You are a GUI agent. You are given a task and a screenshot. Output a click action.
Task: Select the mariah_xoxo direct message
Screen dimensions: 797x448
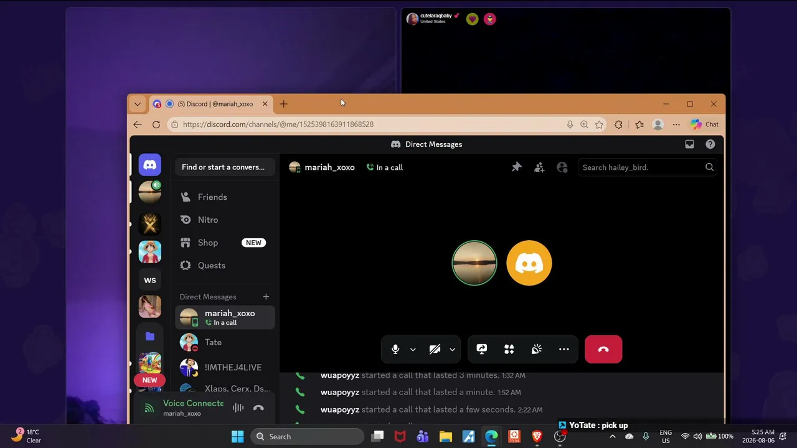click(x=225, y=317)
